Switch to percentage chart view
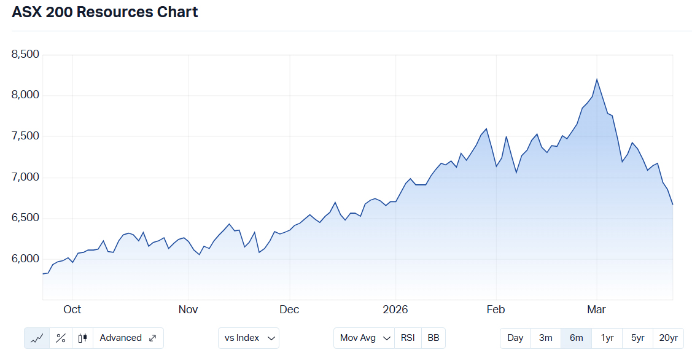This screenshot has height=355, width=692. (x=61, y=338)
